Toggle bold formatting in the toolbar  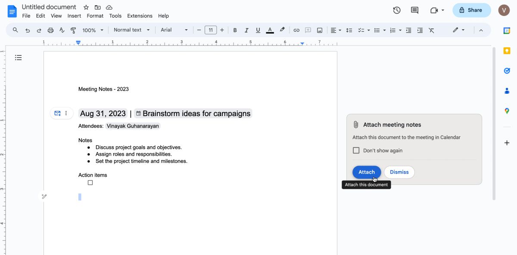tap(235, 30)
